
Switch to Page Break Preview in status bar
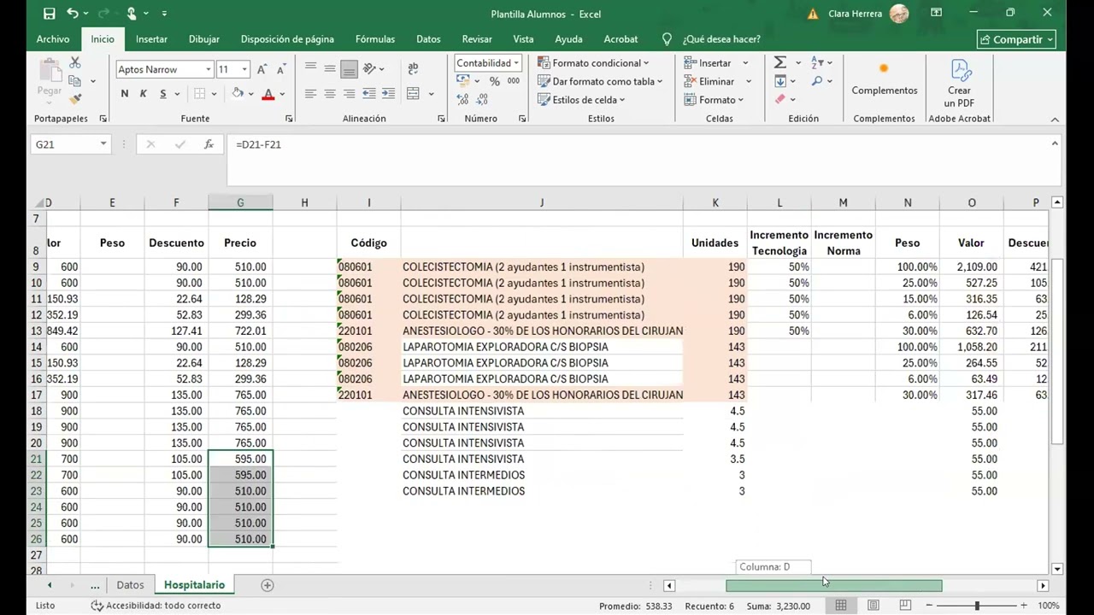point(904,606)
